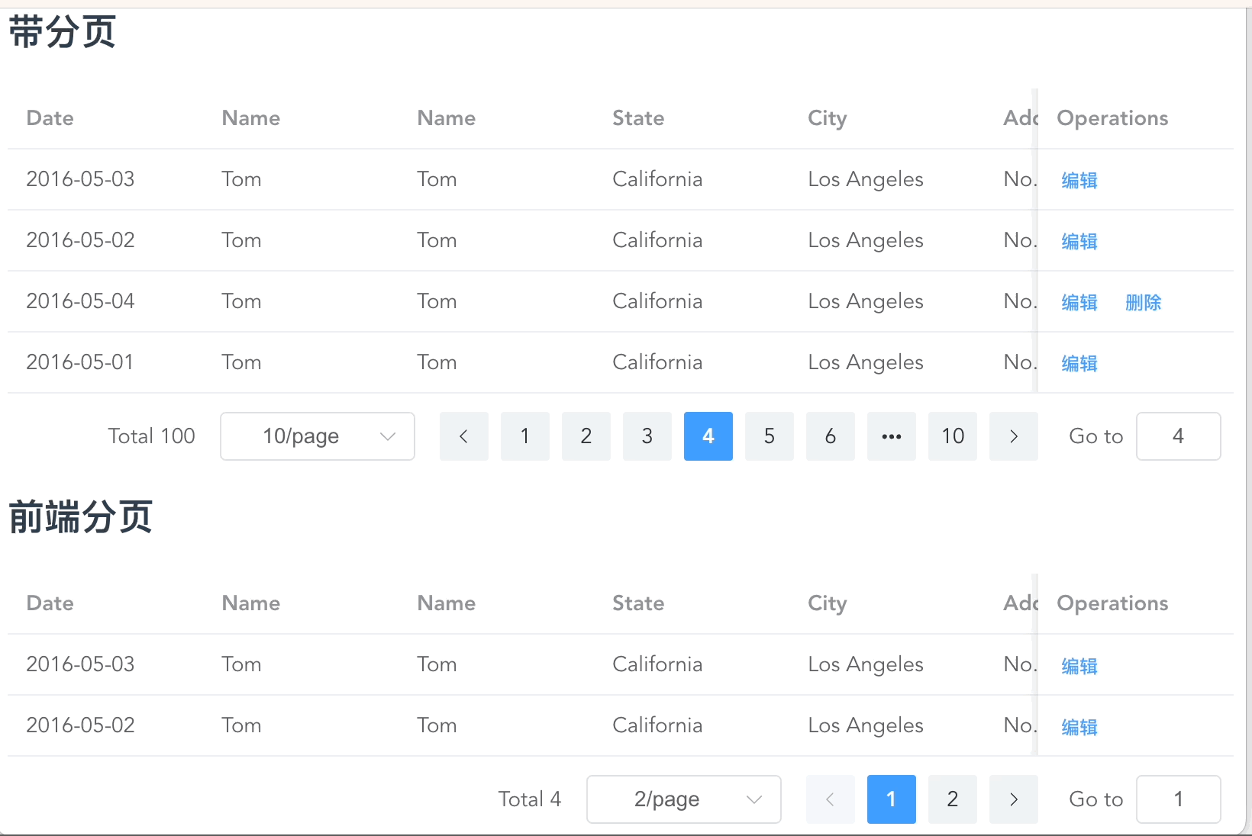Open the 10/page size dropdown
This screenshot has height=836, width=1252.
click(317, 436)
